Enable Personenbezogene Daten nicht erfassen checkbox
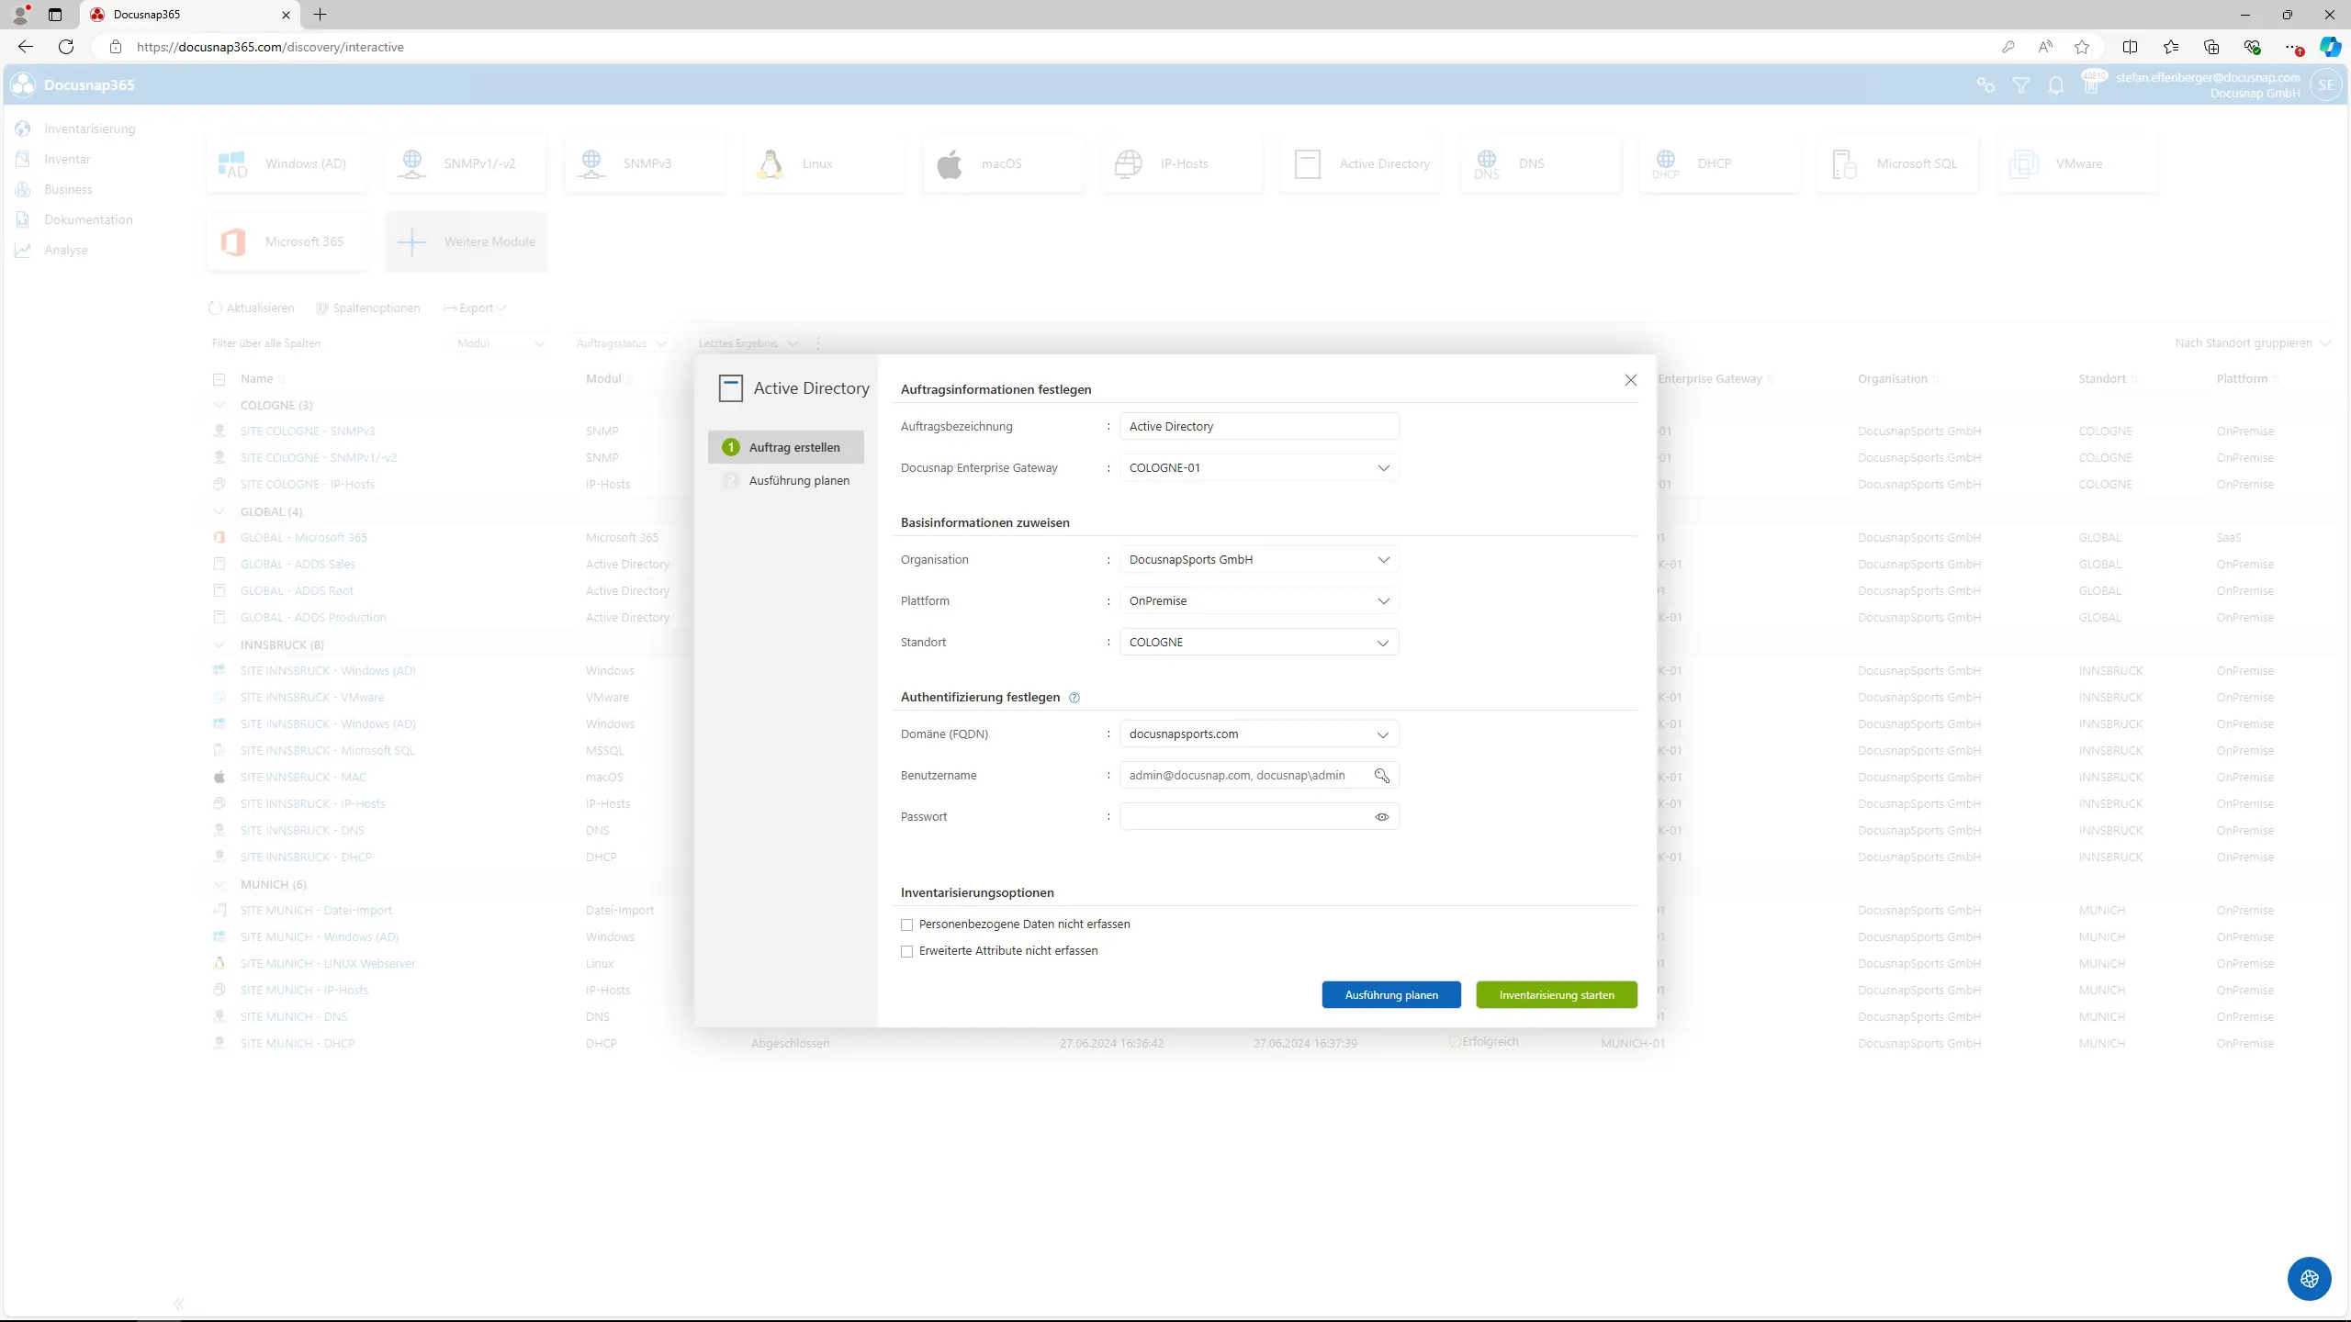The image size is (2351, 1322). [x=907, y=925]
